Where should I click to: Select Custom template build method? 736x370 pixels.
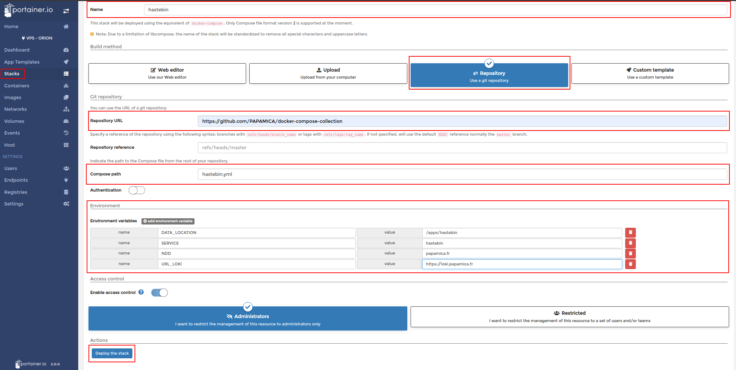tap(650, 73)
